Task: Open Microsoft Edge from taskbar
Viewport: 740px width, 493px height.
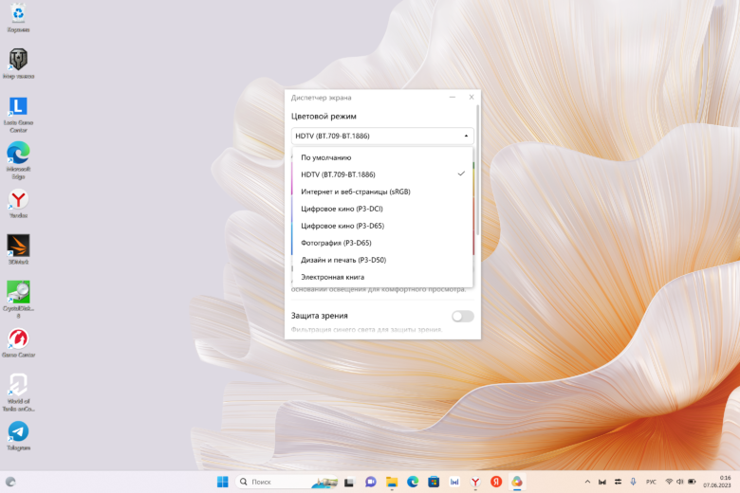Action: click(413, 482)
